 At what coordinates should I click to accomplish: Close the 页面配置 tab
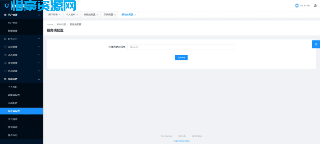pyautogui.click(x=115, y=15)
